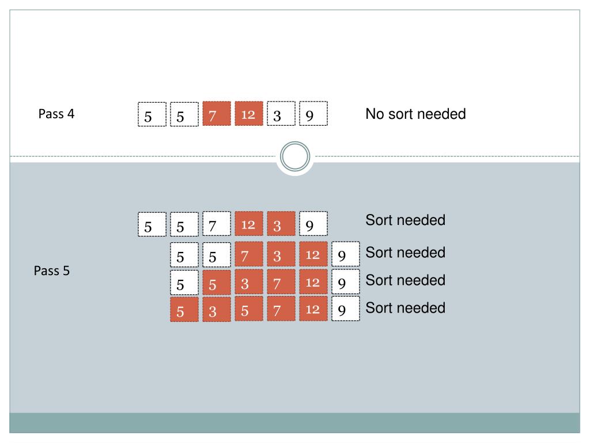Click the Pass 5 label
590x443 pixels.
(x=52, y=271)
